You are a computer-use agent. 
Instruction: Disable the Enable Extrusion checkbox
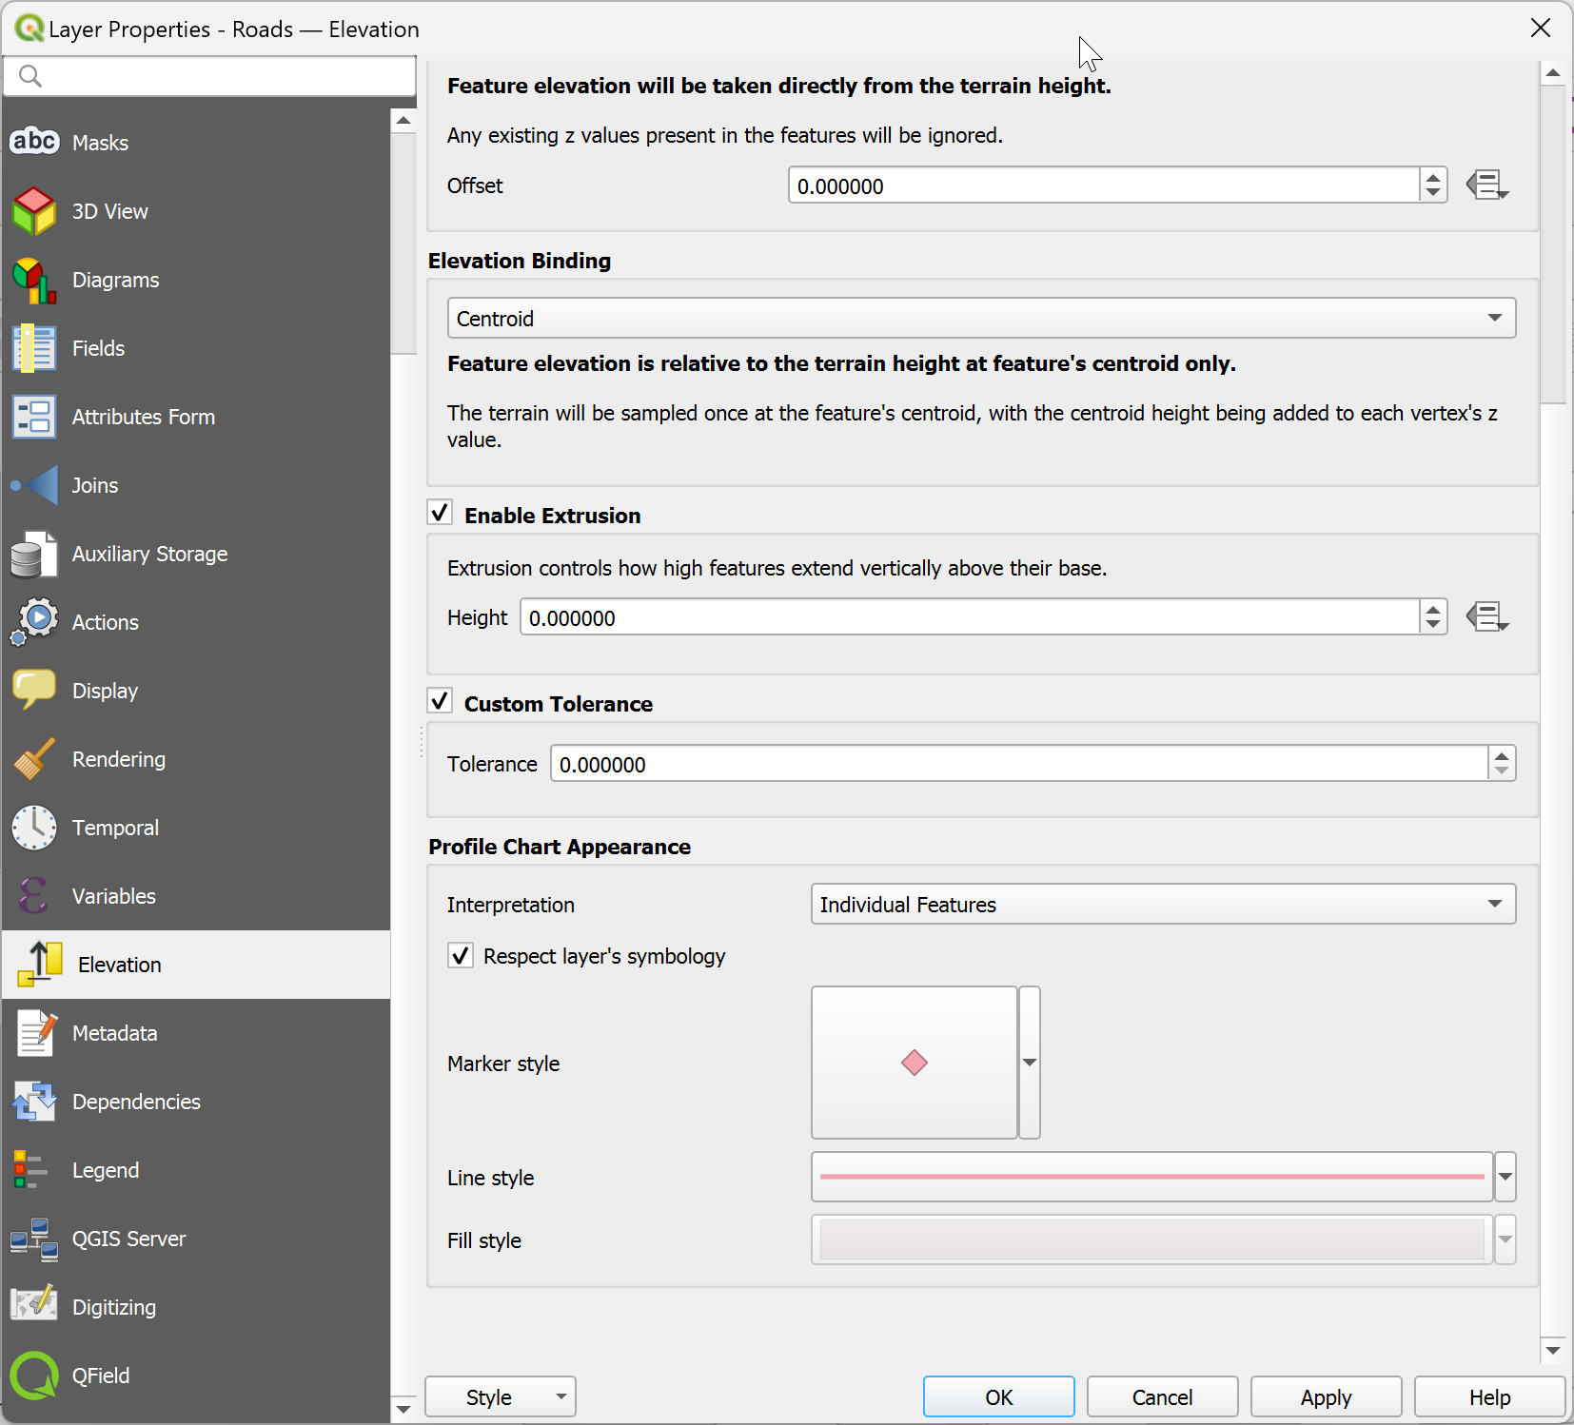tap(440, 514)
